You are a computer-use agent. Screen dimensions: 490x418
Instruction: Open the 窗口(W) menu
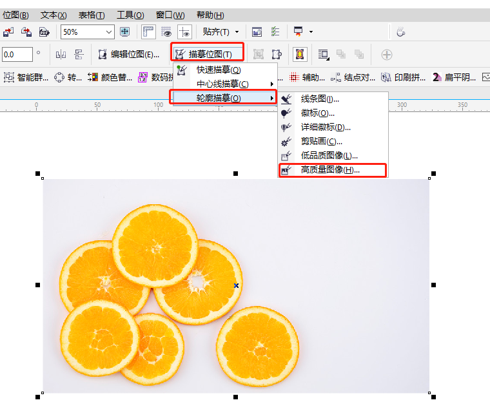[x=170, y=15]
